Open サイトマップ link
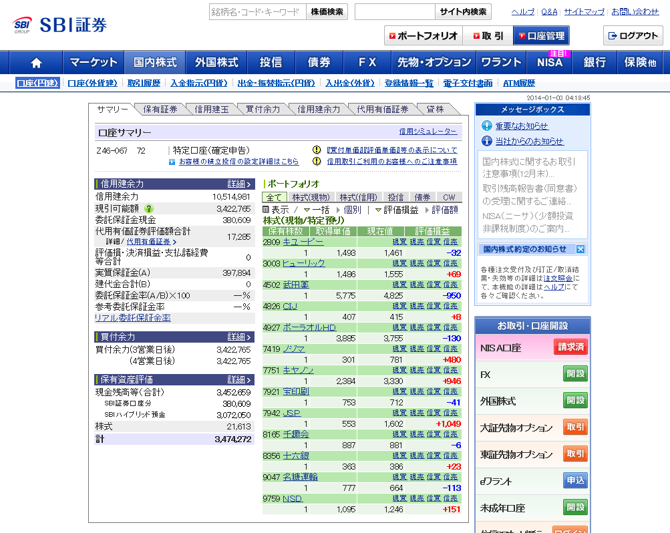 tap(584, 12)
